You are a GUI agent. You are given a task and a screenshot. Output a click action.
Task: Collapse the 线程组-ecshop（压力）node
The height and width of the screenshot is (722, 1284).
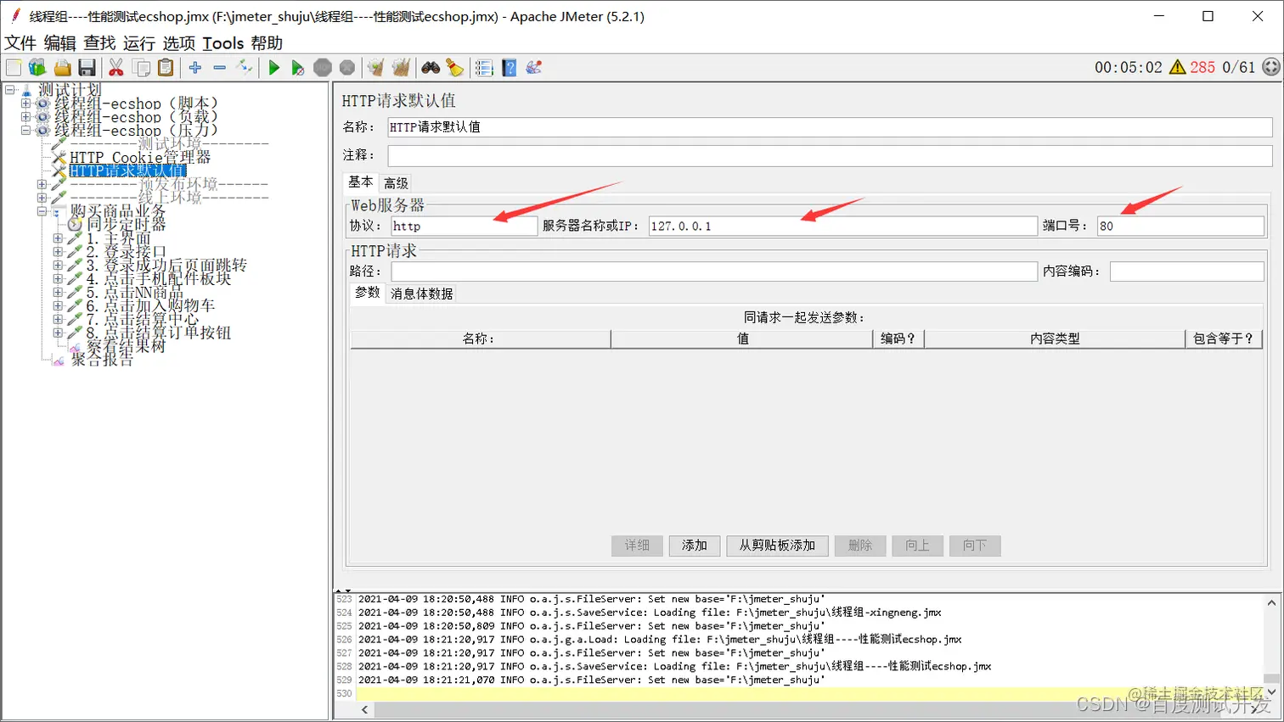[x=25, y=131]
